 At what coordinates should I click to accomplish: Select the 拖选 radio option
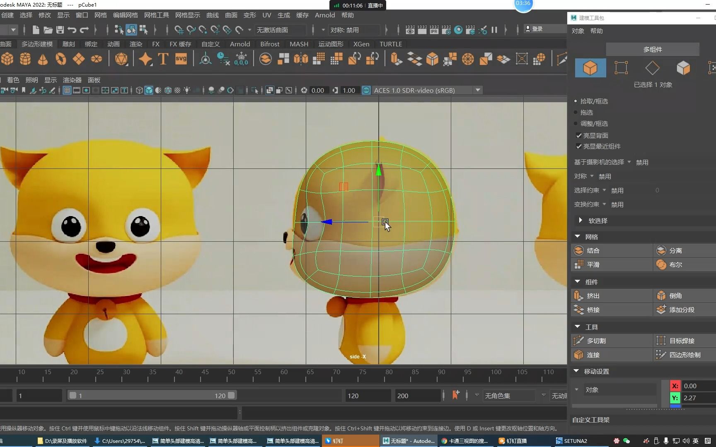pos(576,112)
